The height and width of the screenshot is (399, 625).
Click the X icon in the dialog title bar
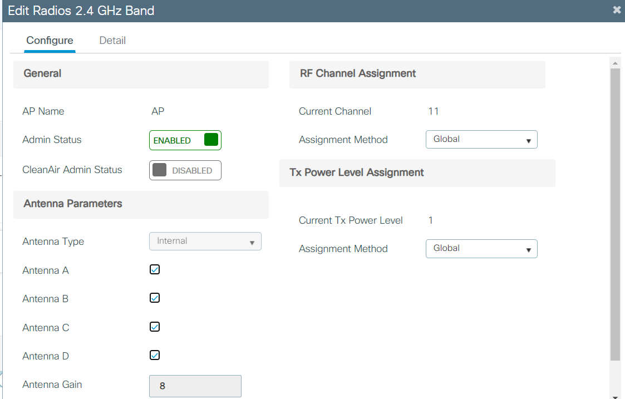click(x=617, y=9)
